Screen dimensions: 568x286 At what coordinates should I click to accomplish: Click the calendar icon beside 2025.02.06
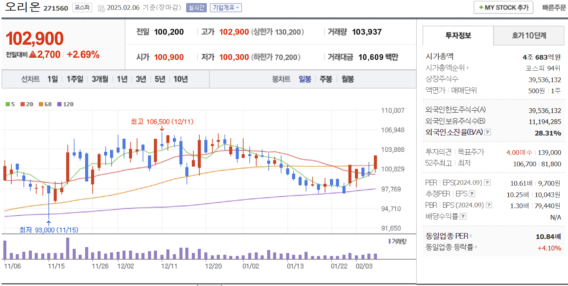101,8
